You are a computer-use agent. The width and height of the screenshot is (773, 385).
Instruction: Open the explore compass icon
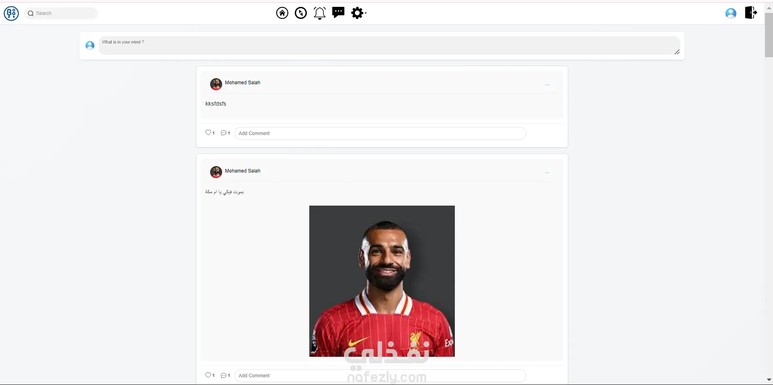(x=301, y=13)
